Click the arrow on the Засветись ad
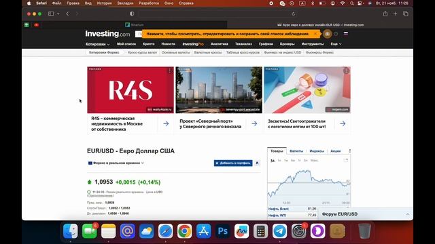The image size is (435, 244). (x=343, y=123)
